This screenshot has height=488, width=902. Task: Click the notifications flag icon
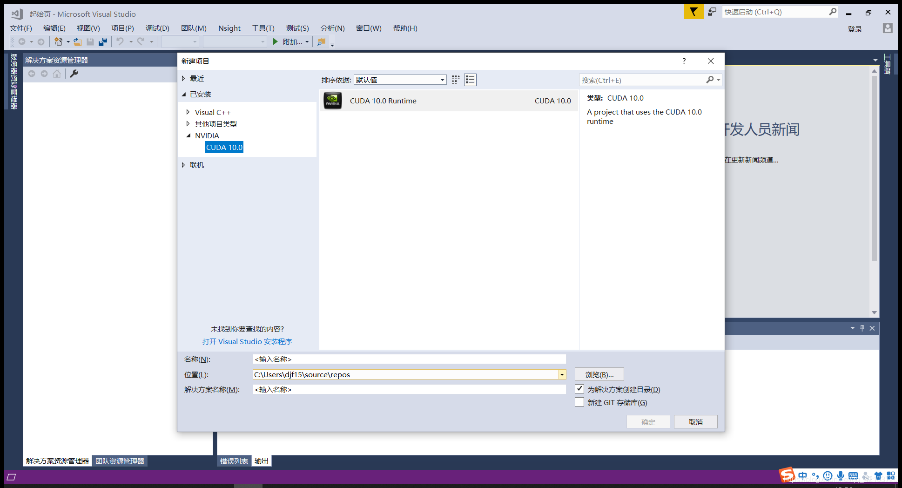[x=693, y=12]
